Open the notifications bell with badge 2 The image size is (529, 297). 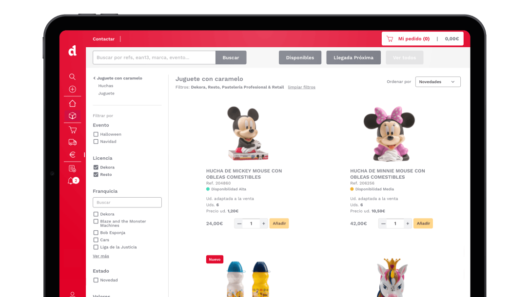coord(73,181)
